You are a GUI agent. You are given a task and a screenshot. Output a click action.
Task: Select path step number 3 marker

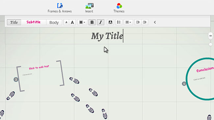coord(16,79)
